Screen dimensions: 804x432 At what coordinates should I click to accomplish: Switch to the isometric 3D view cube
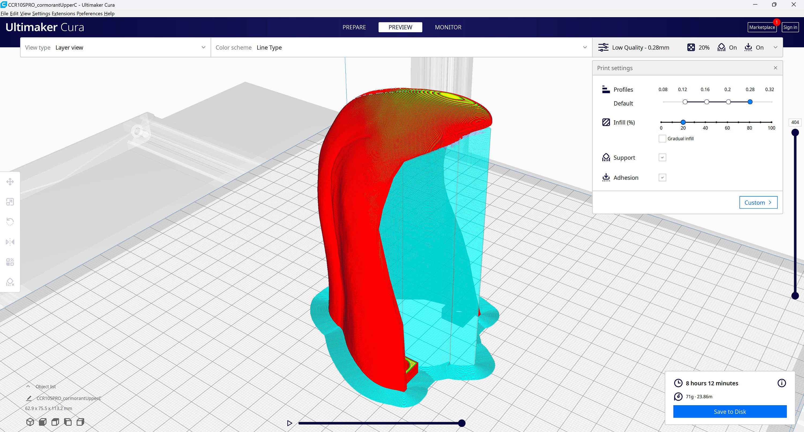[30, 422]
